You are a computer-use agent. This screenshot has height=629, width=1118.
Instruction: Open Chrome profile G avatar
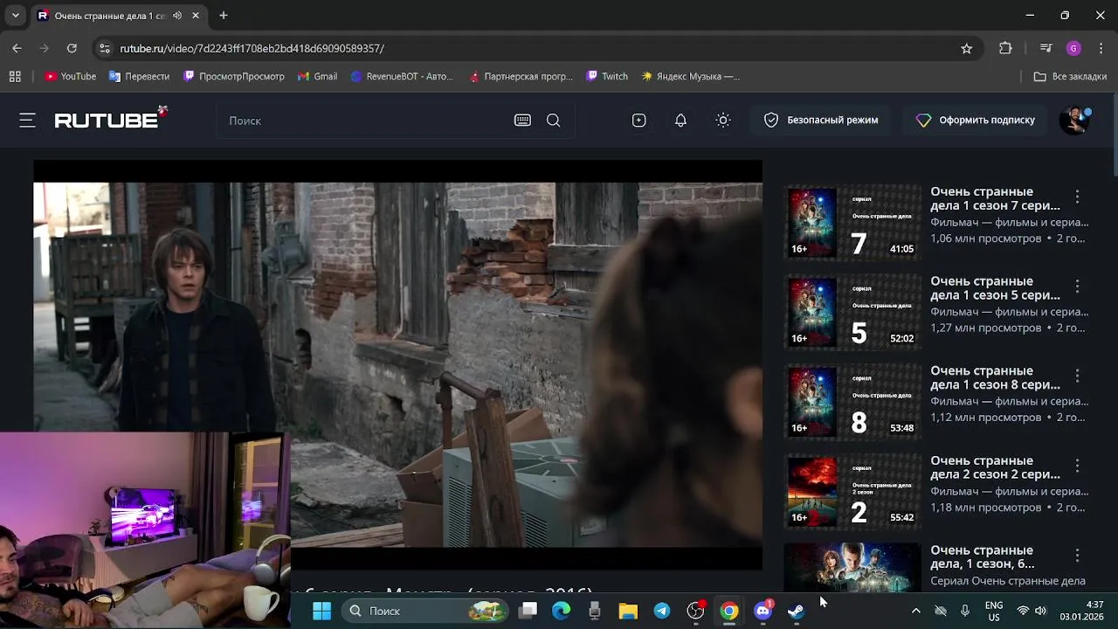[x=1073, y=48]
